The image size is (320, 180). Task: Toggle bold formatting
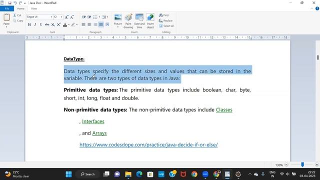[29, 24]
